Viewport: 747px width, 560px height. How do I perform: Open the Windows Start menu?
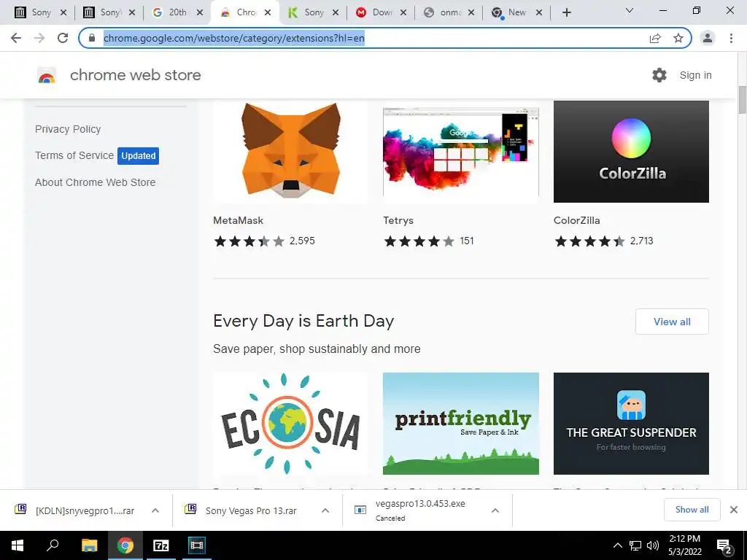tap(18, 545)
